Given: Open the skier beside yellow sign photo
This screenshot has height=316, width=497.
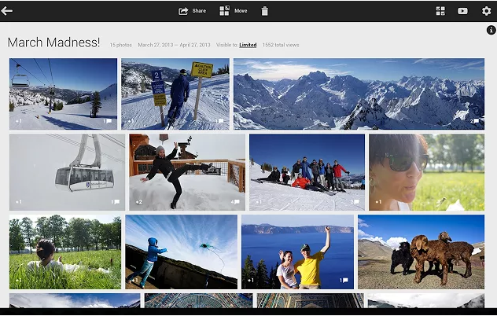Looking at the screenshot, I should pyautogui.click(x=175, y=93).
